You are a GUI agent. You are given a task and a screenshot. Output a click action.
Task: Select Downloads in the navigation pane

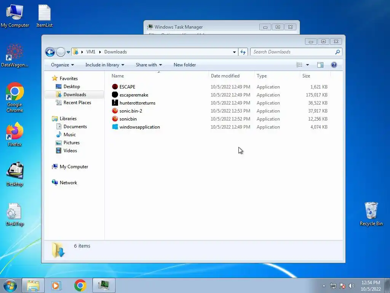click(x=75, y=95)
